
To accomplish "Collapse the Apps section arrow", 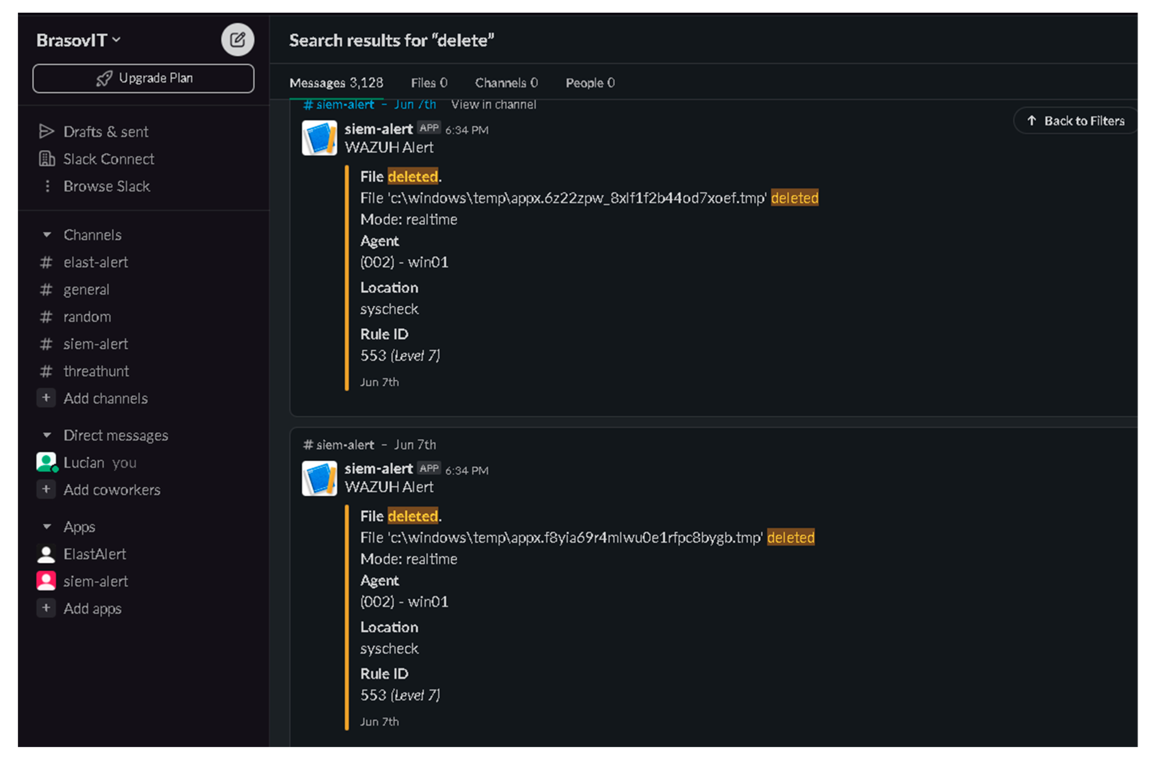I will pos(47,527).
